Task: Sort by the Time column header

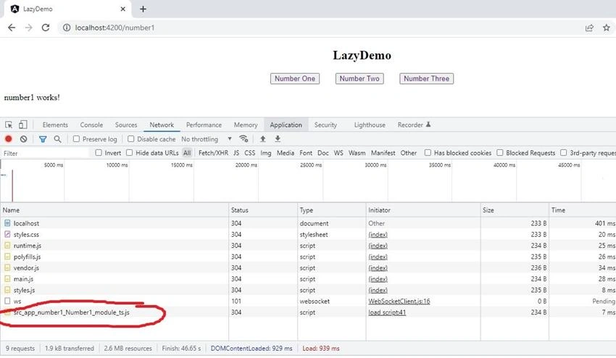Action: [x=582, y=210]
